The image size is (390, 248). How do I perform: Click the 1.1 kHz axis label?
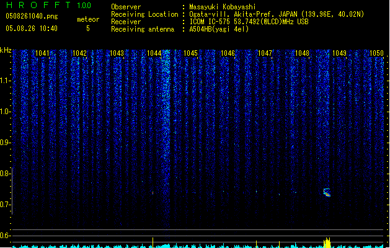[x=5, y=81]
